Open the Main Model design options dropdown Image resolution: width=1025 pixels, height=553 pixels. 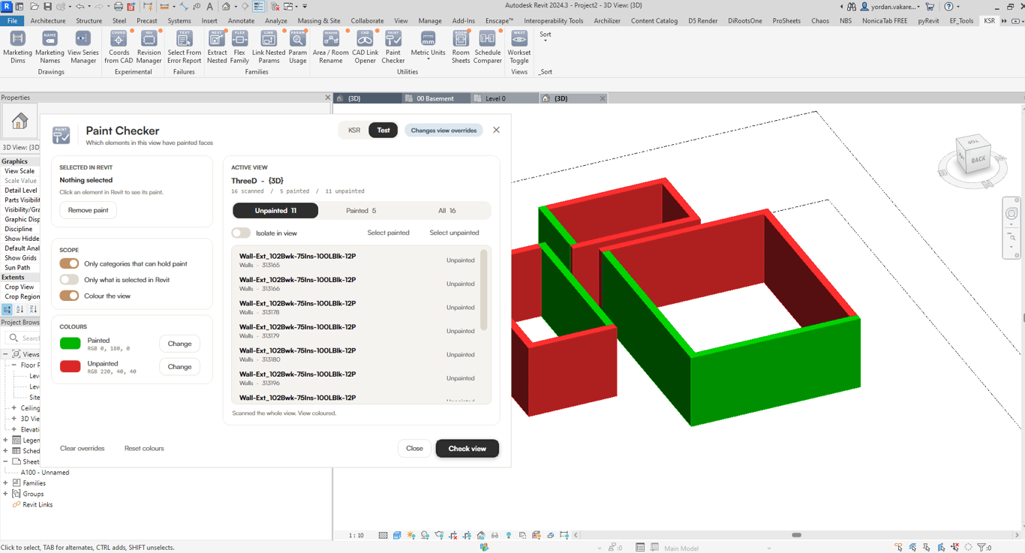pyautogui.click(x=717, y=548)
